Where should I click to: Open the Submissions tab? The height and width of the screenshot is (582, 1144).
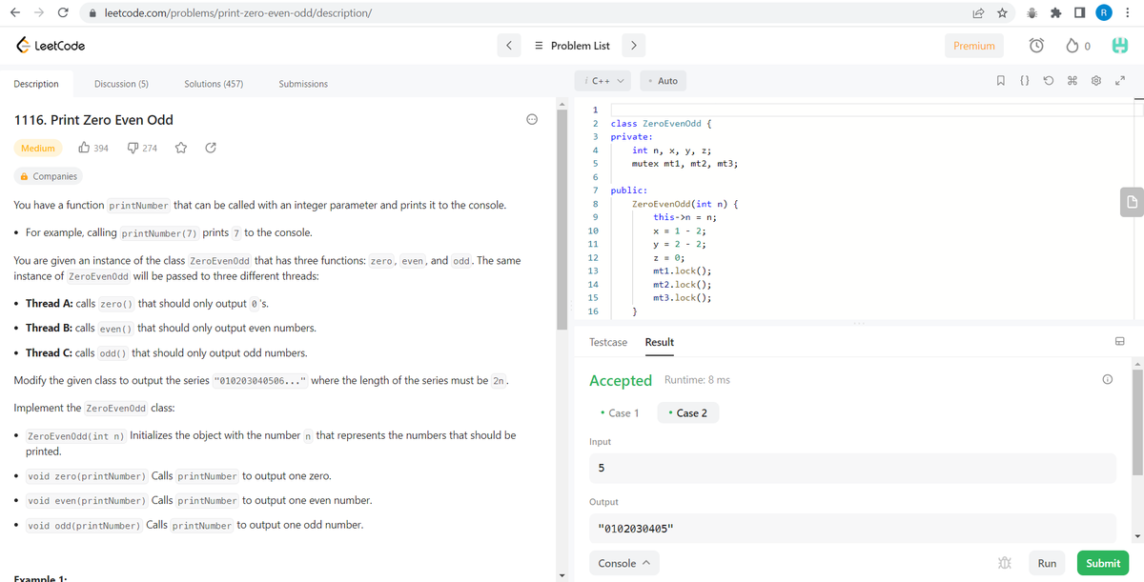[x=303, y=84]
